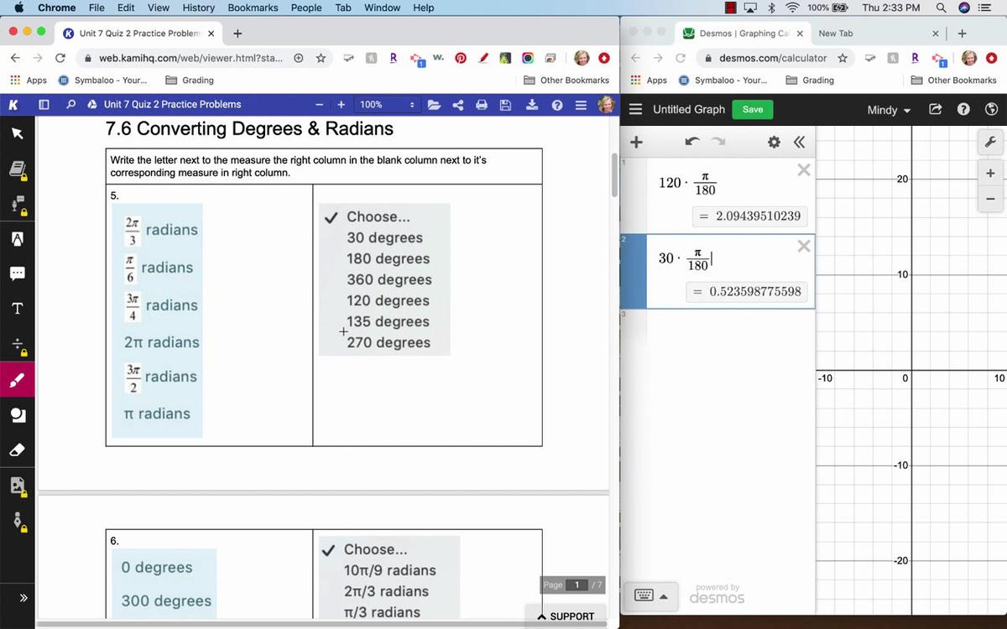Click the green Save button
Viewport: 1007px width, 629px height.
point(753,110)
